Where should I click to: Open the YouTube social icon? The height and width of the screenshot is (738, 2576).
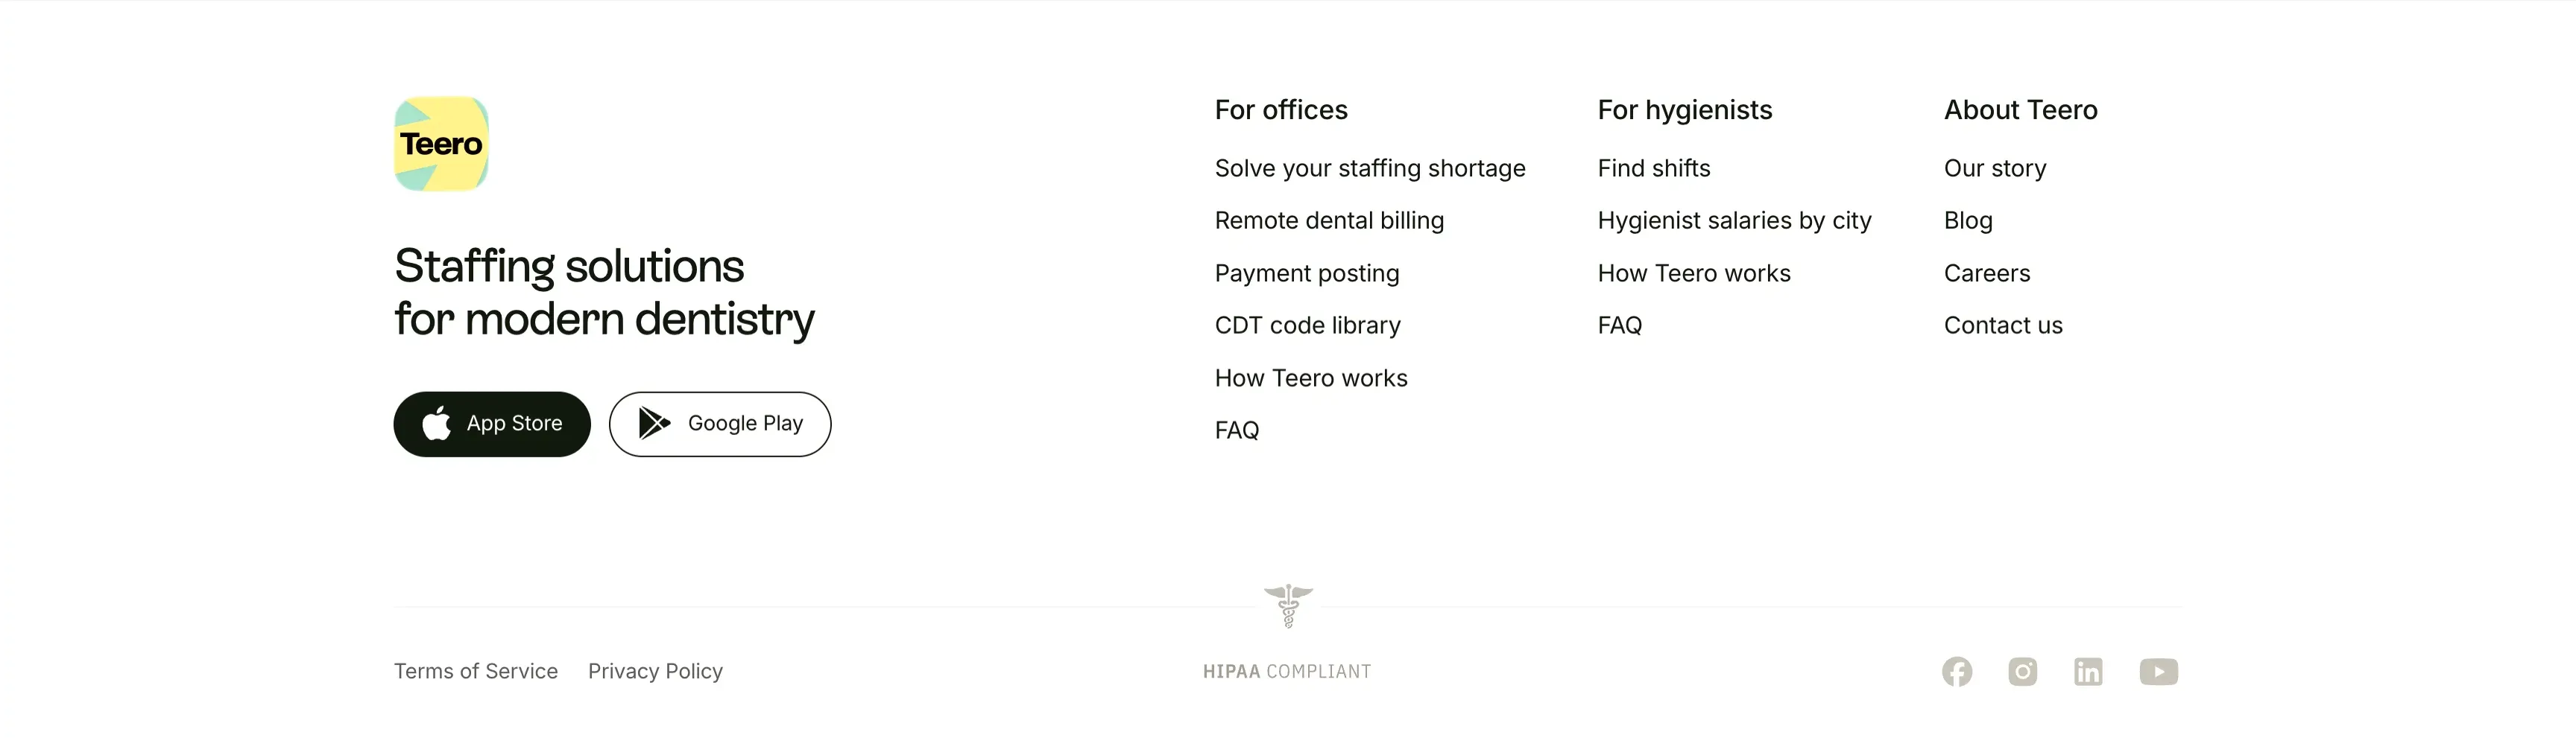2159,672
